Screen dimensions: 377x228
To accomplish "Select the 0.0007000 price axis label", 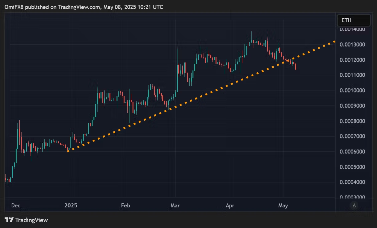I will (352, 136).
